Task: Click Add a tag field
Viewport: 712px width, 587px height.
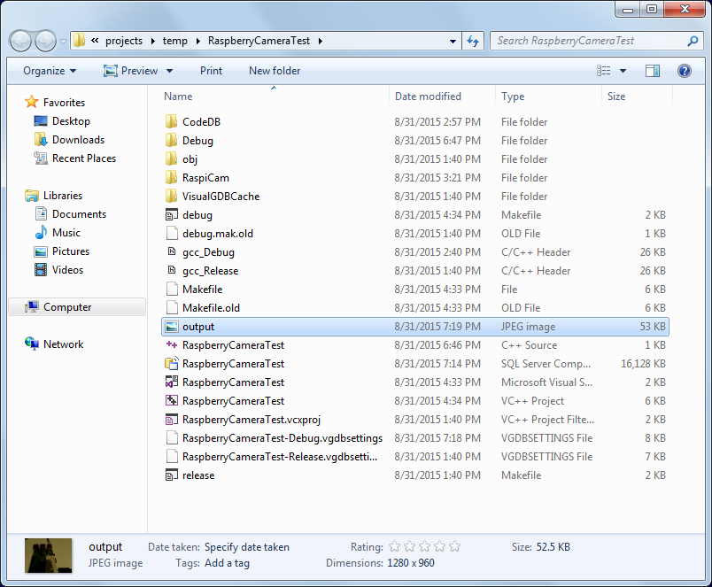Action: tap(227, 563)
